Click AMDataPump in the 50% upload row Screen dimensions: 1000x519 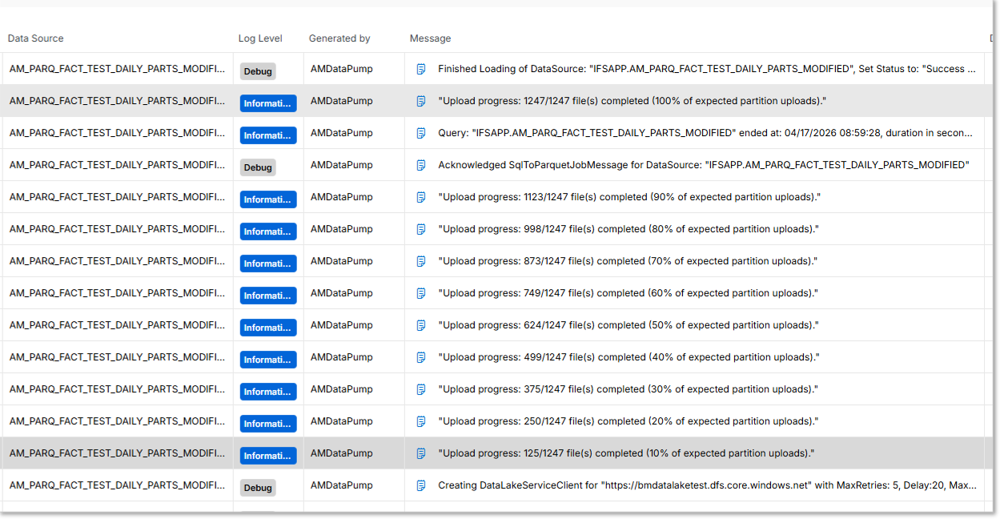(342, 325)
